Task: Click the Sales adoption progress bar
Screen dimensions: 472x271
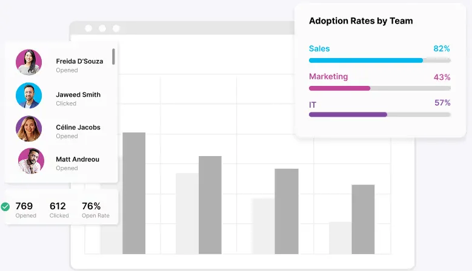Action: coord(380,60)
